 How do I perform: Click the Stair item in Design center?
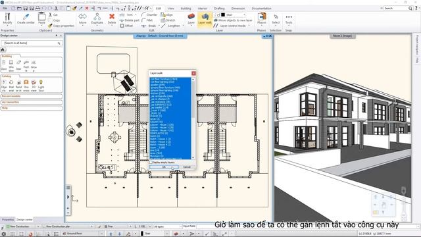pyautogui.click(x=18, y=65)
